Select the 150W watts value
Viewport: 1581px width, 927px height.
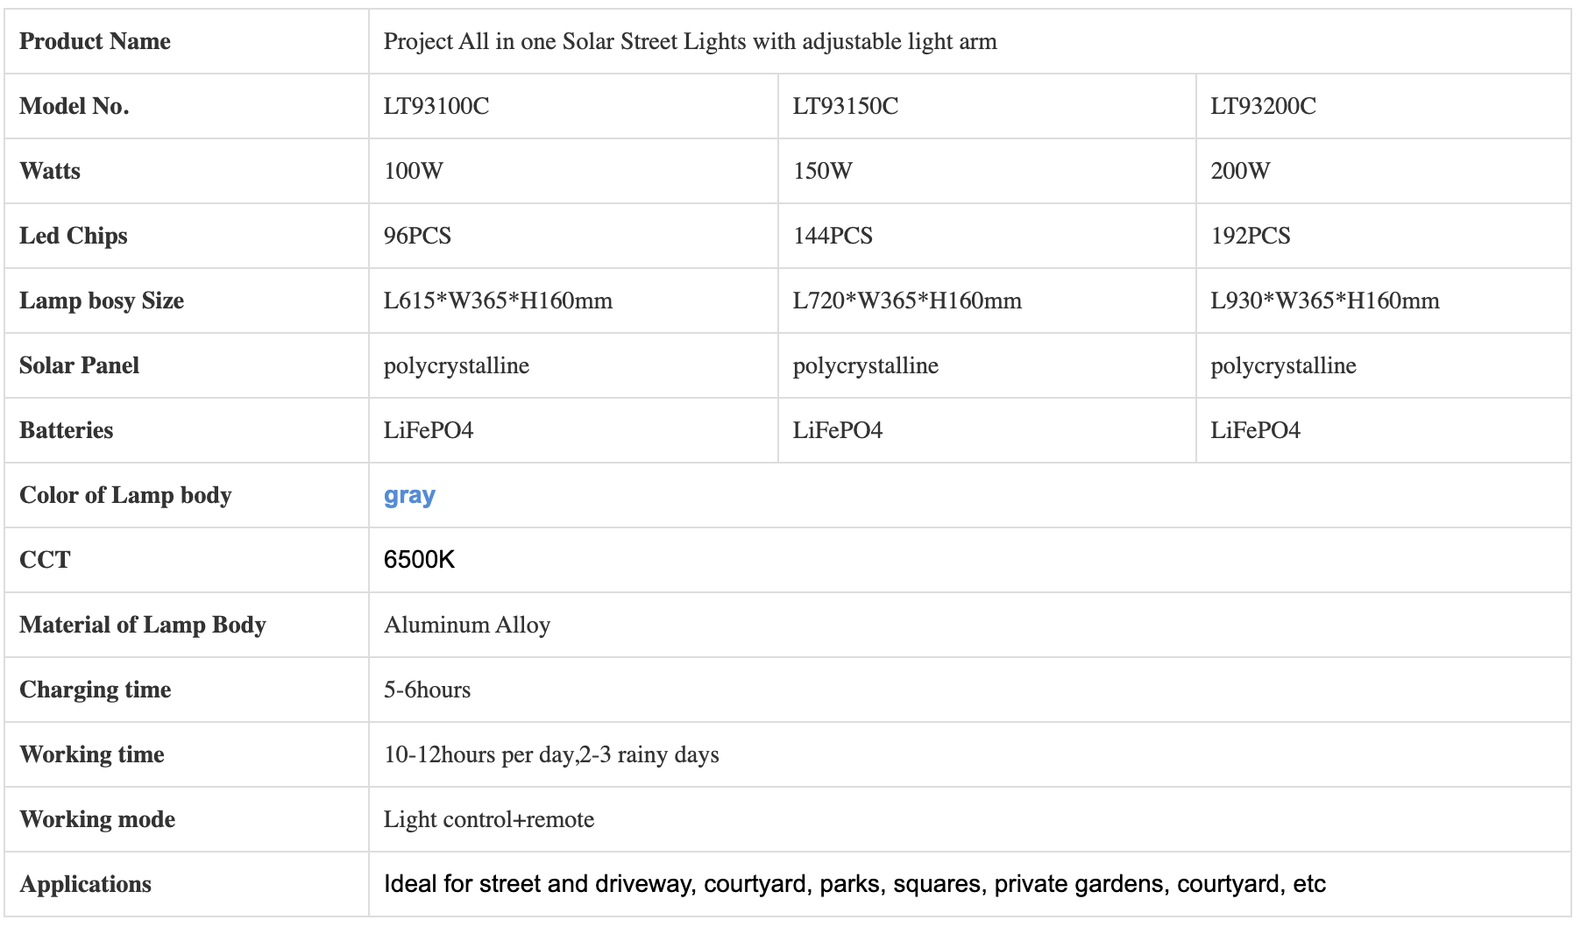(x=822, y=171)
